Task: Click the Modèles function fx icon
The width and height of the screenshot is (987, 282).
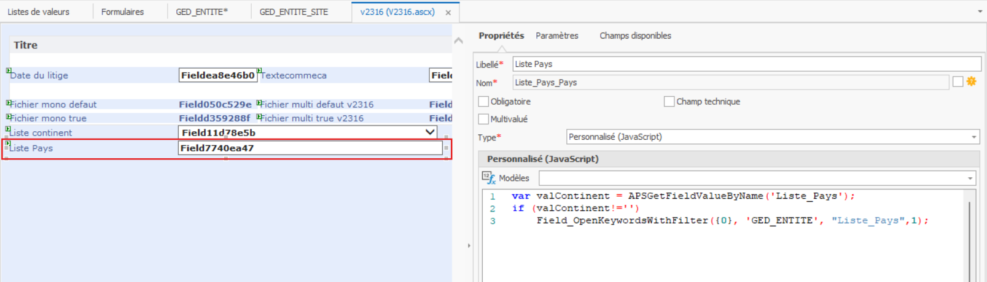Action: (489, 178)
